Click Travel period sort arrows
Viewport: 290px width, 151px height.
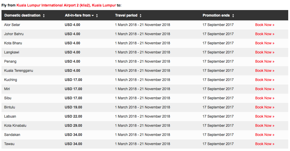140,16
